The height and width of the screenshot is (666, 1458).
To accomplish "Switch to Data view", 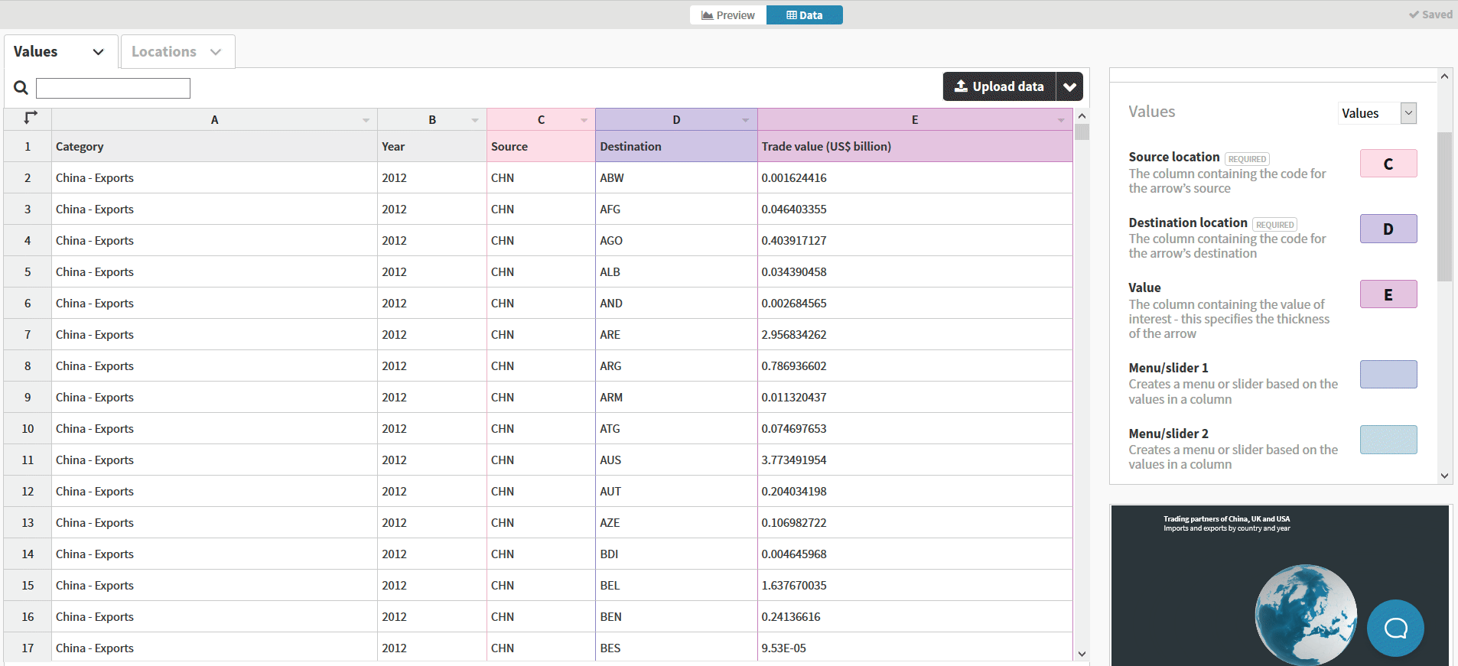I will 805,15.
